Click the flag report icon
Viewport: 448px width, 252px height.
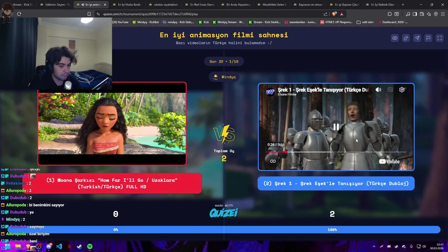click(428, 38)
